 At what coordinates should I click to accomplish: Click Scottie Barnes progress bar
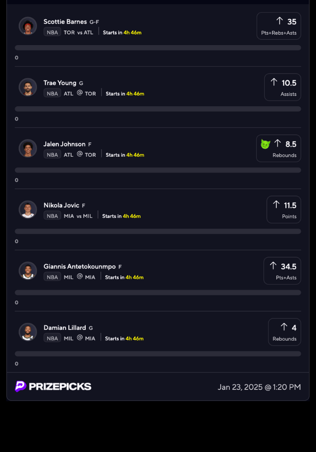[x=158, y=47]
